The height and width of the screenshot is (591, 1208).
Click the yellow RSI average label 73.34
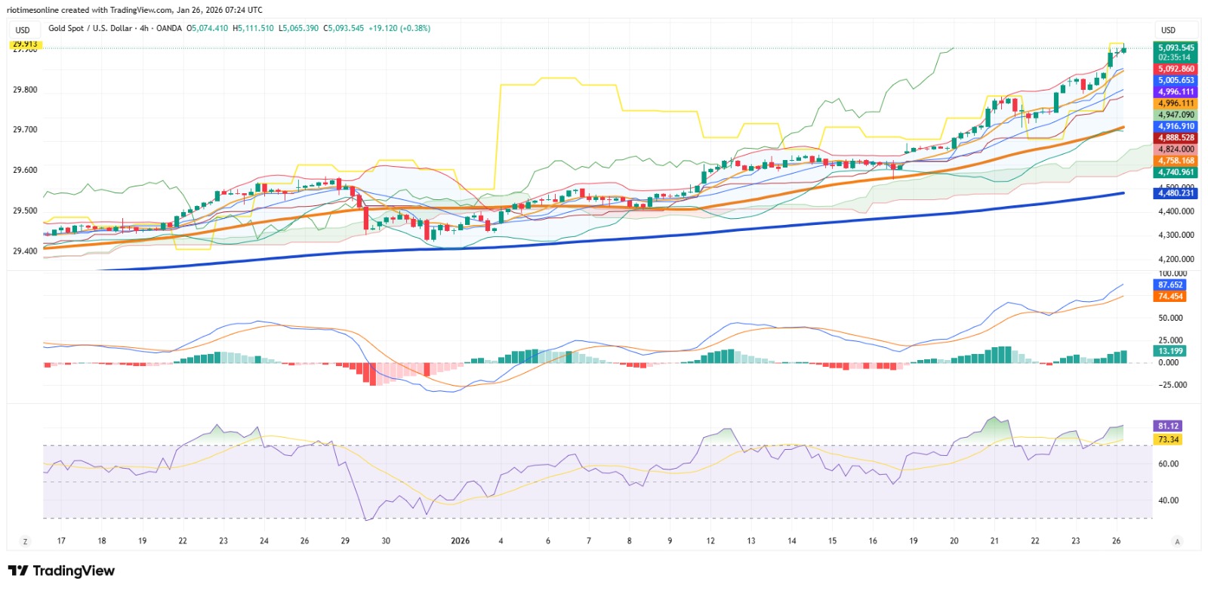pyautogui.click(x=1168, y=439)
